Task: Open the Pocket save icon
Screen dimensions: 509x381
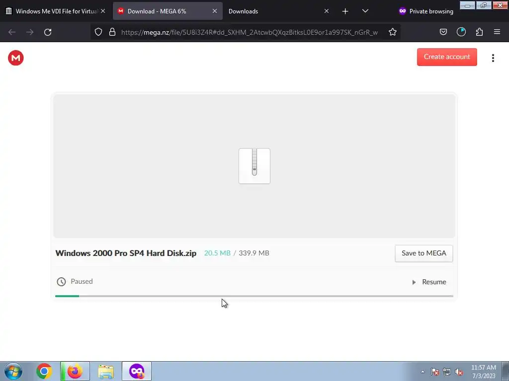Action: (x=443, y=32)
